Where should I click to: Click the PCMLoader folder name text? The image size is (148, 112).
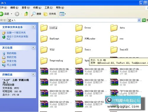(x=90, y=39)
